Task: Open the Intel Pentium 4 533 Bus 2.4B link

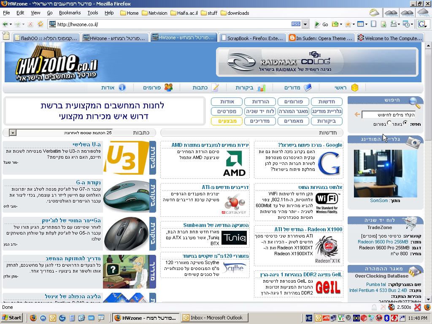Action: (x=378, y=290)
